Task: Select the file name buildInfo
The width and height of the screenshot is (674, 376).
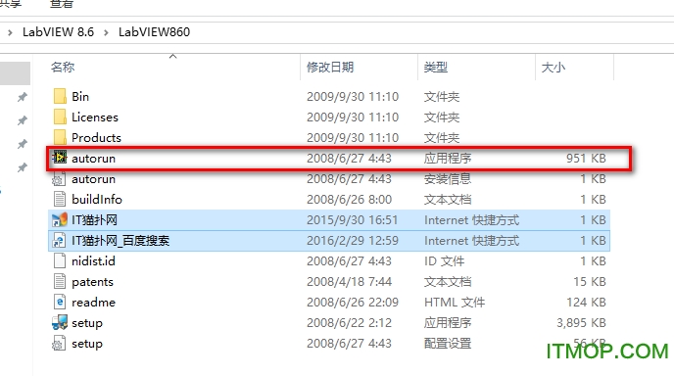Action: [97, 200]
